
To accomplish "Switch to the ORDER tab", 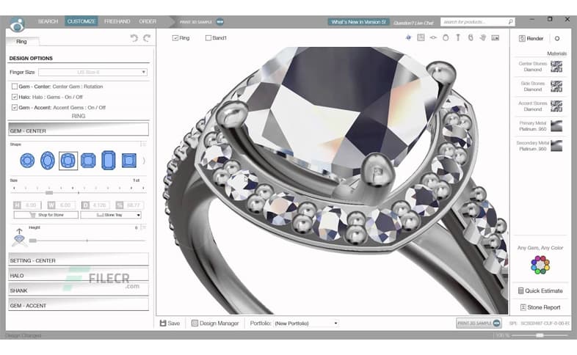I will pyautogui.click(x=148, y=22).
